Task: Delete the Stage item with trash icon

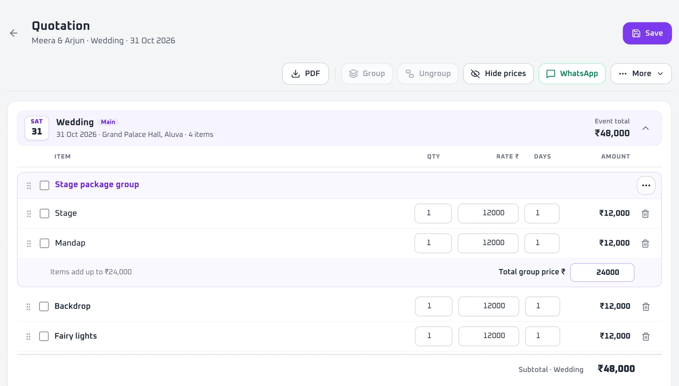Action: (x=645, y=214)
